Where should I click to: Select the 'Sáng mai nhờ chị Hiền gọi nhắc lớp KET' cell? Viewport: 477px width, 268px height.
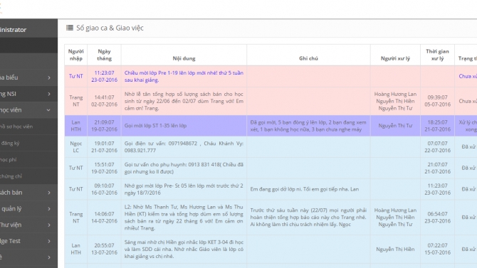tap(184, 249)
